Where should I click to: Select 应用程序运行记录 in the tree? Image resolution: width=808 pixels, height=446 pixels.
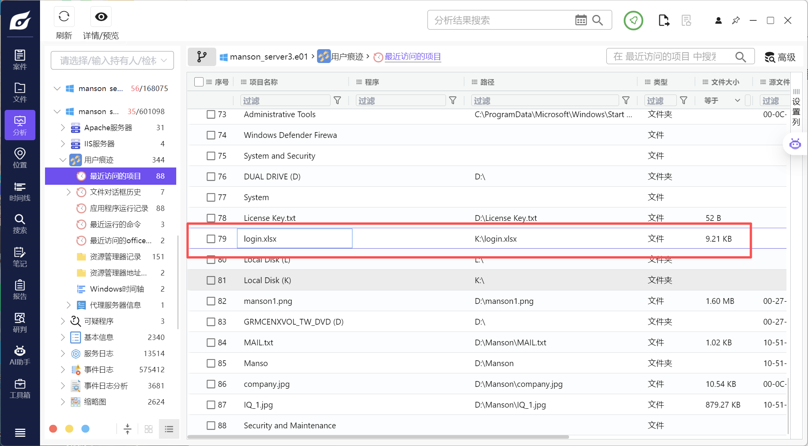[119, 208]
